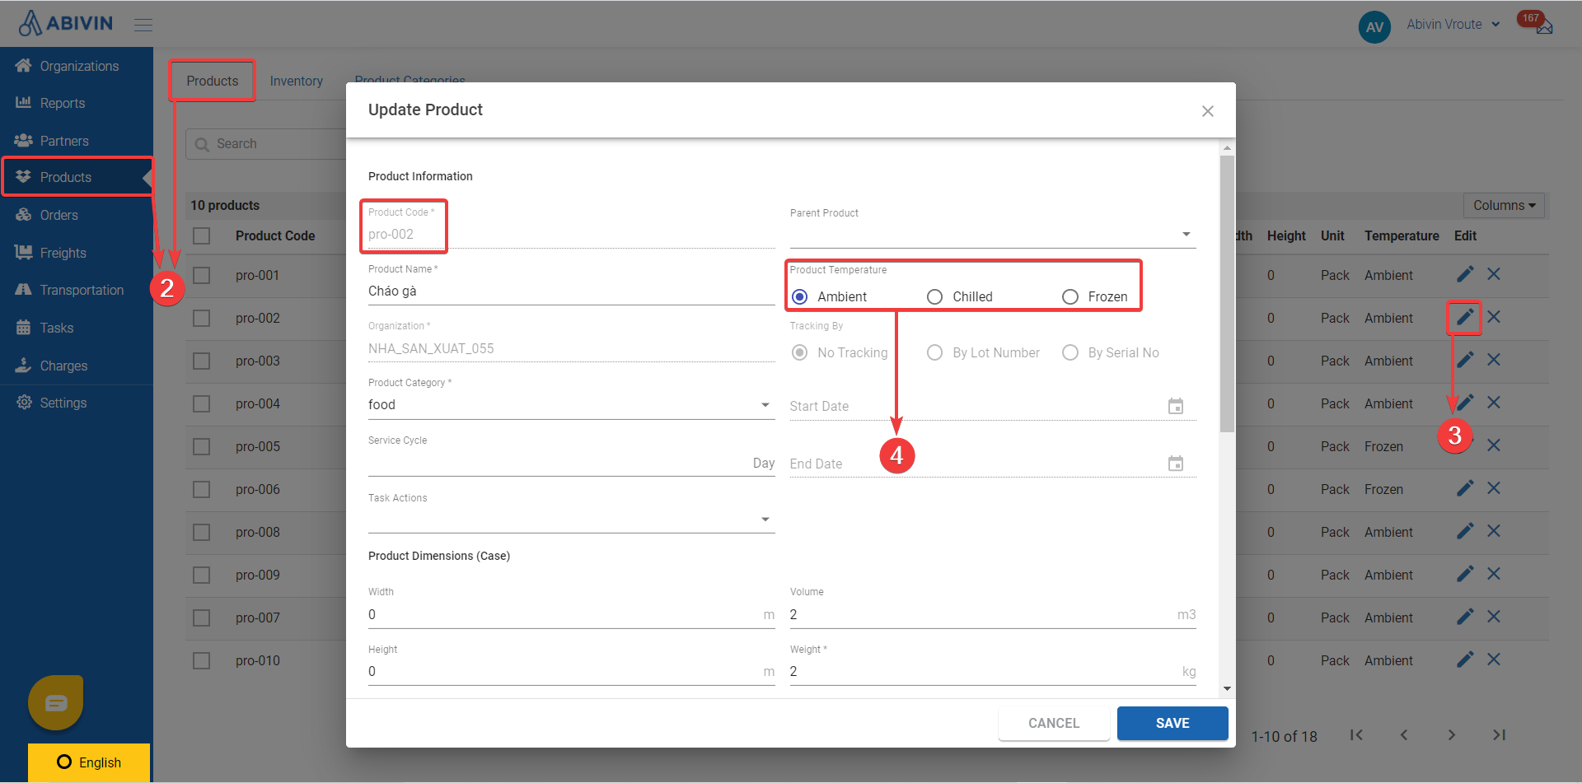Open the chat support bubble

pos(56,702)
